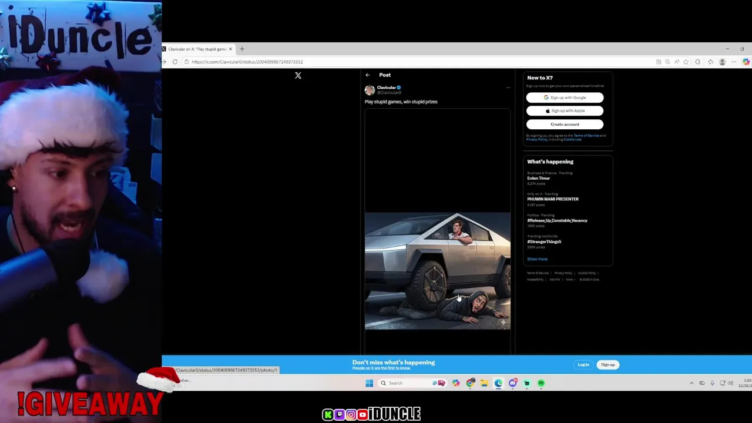Open a new browser tab

(x=242, y=49)
